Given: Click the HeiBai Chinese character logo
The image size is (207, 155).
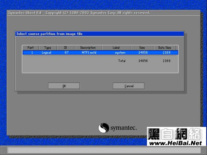Looking at the screenshot, I should (174, 134).
